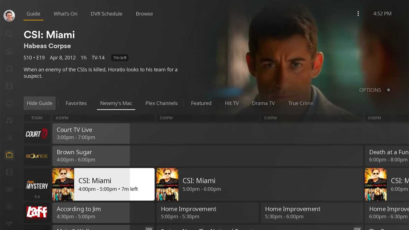
Task: Switch to the What's On tab
Action: [65, 14]
